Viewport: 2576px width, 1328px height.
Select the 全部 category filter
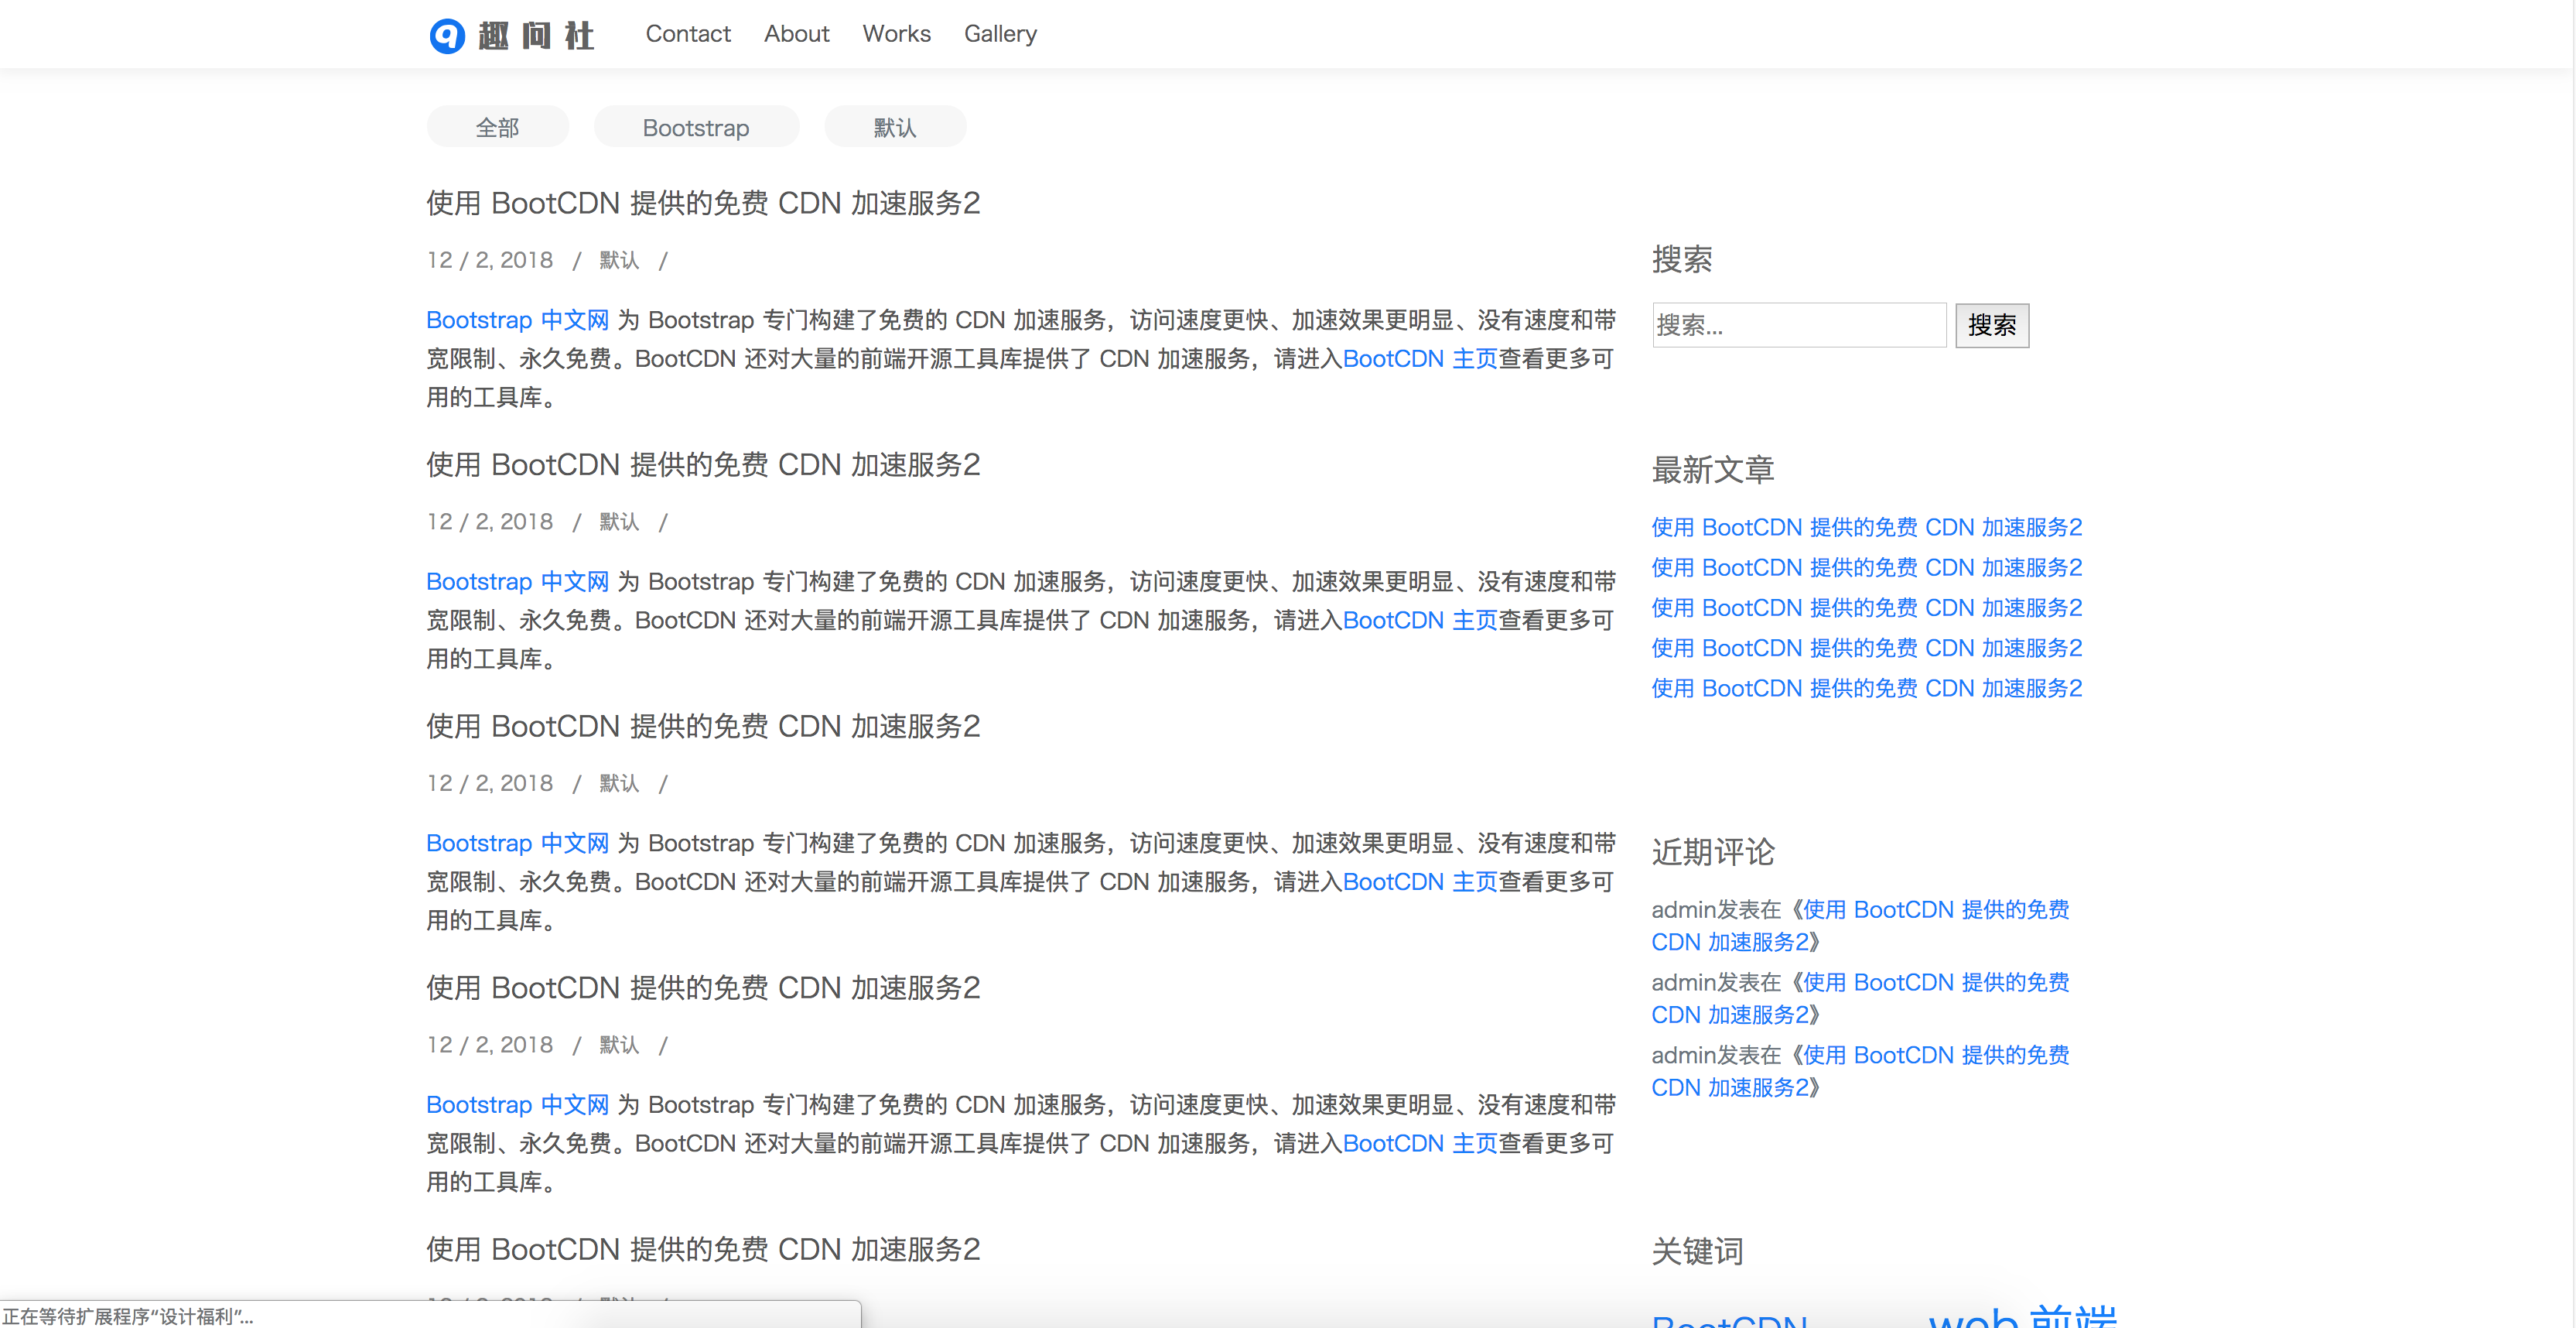point(497,128)
